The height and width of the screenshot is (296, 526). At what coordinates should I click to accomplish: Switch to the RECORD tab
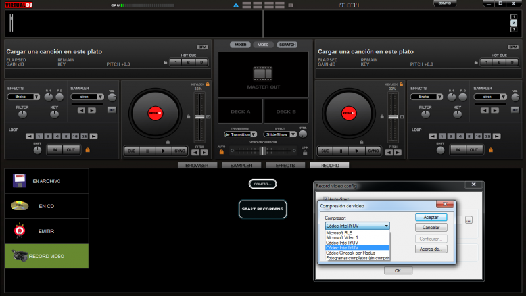click(x=330, y=166)
